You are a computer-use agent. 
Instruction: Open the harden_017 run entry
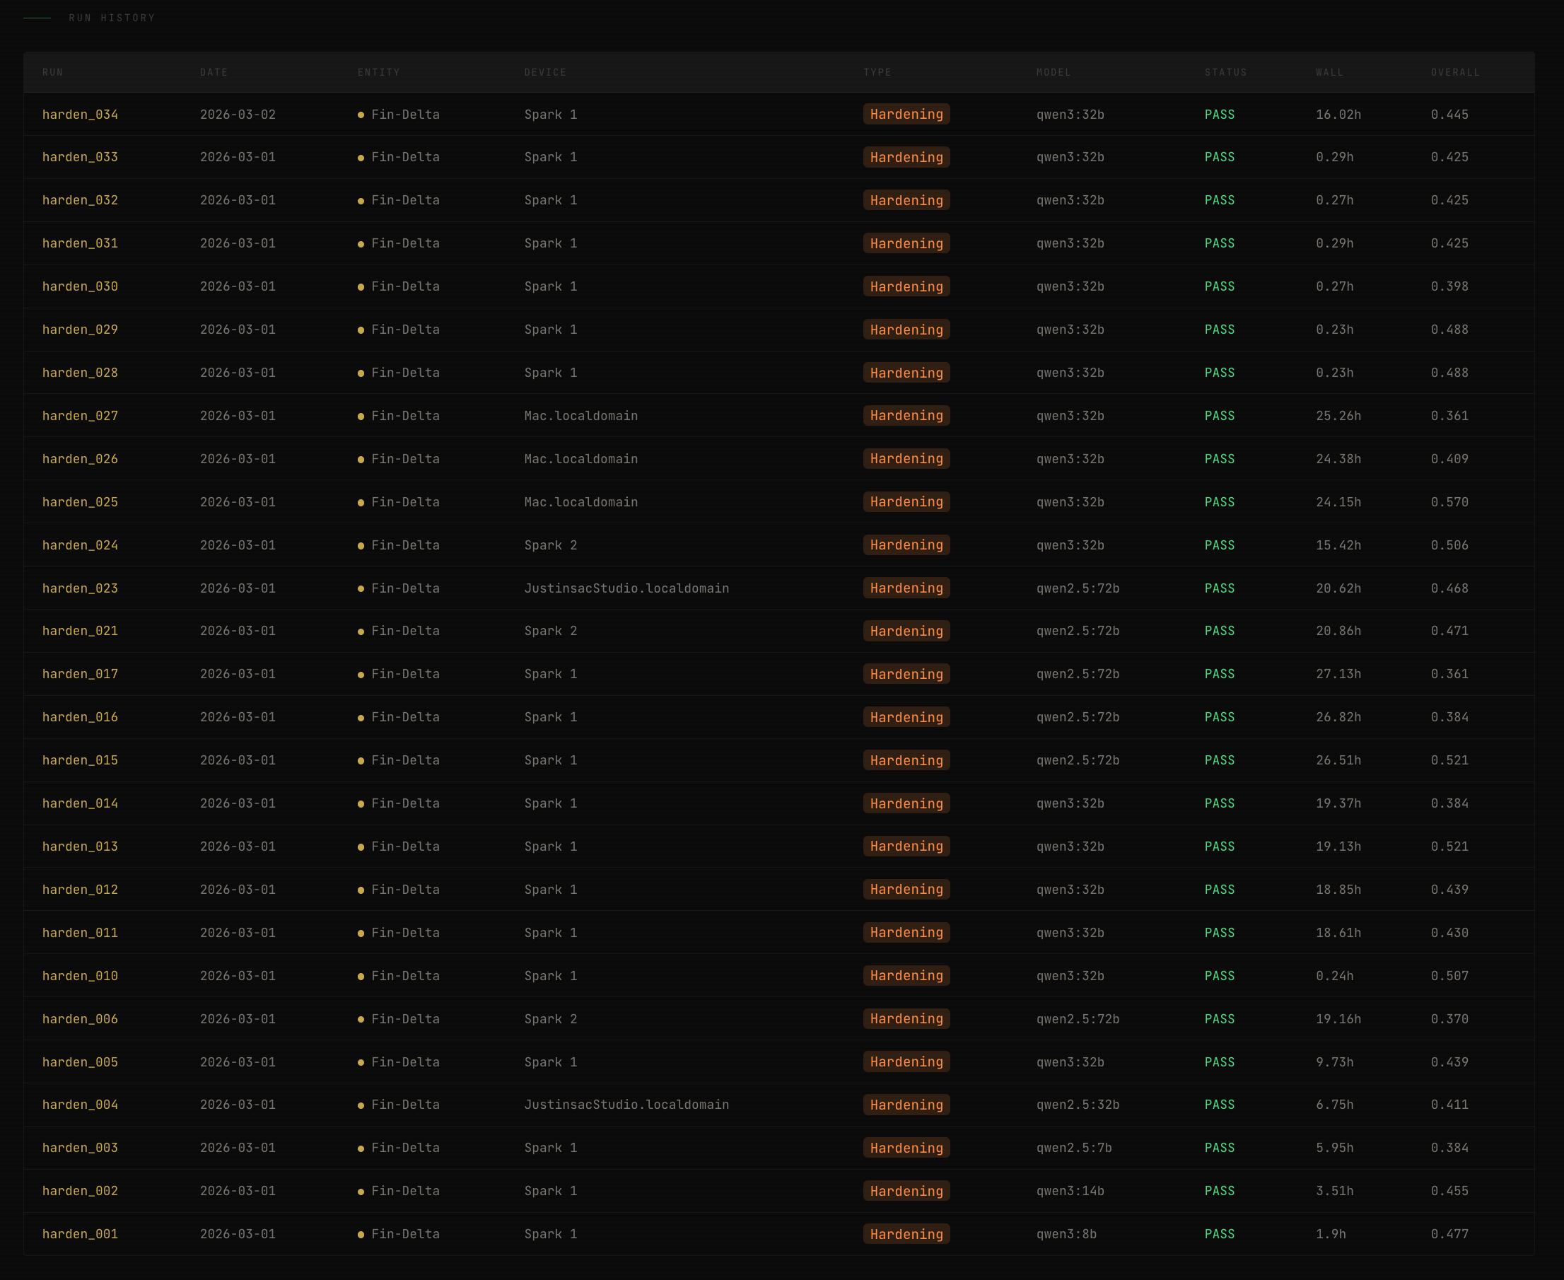(80, 674)
